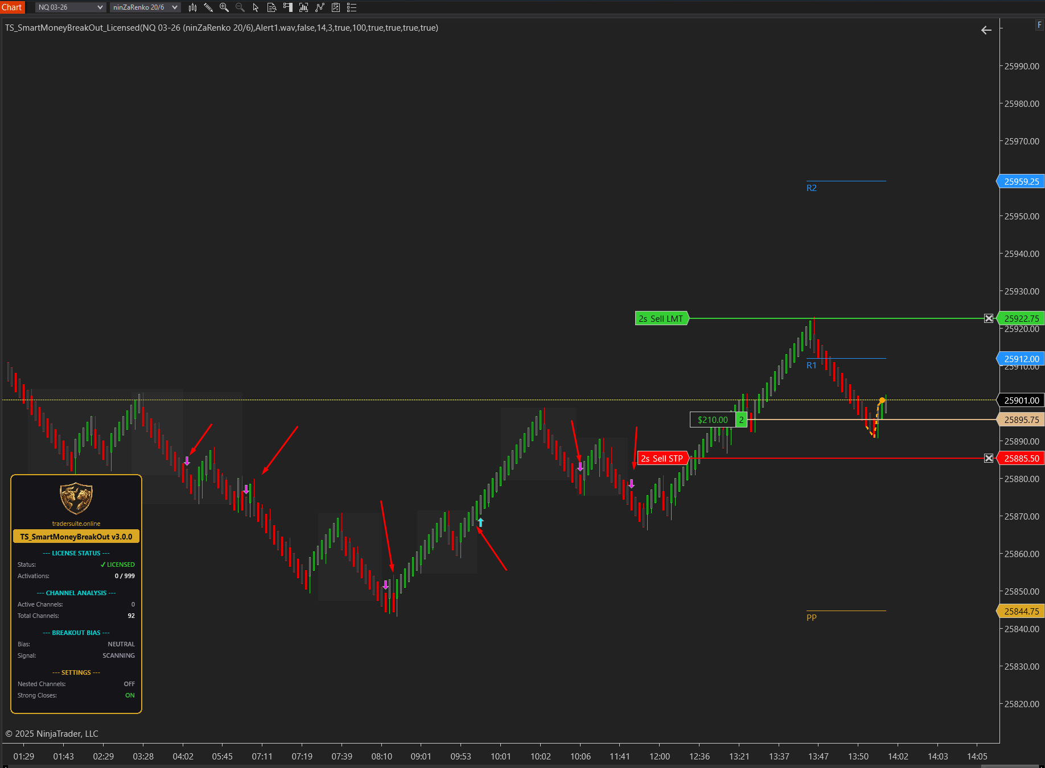Click the 25901.00 current price marker
Screen dimensions: 1045x768
(x=1021, y=400)
